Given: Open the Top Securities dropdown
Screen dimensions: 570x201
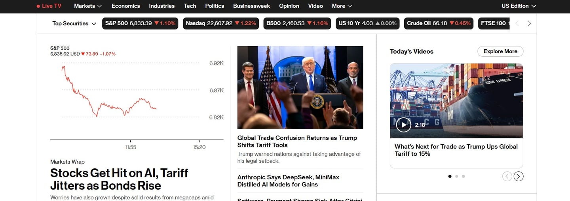Looking at the screenshot, I should pyautogui.click(x=74, y=23).
